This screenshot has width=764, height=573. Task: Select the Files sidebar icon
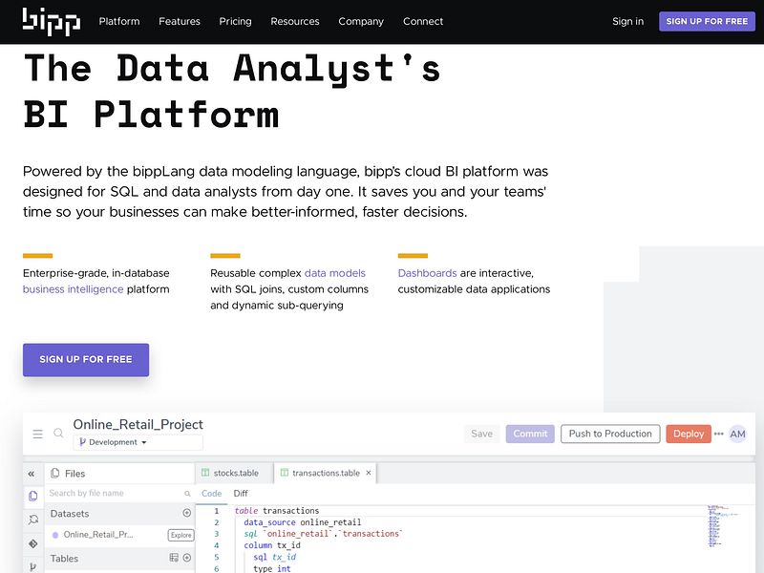pos(33,496)
